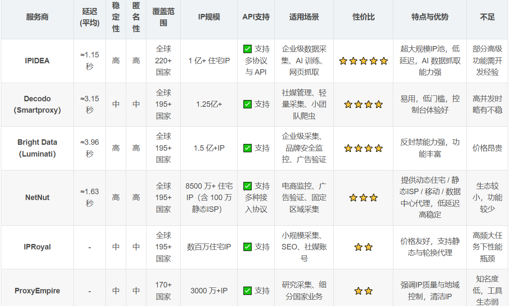Click the green checkmark in the Bright Data row

tap(247, 148)
